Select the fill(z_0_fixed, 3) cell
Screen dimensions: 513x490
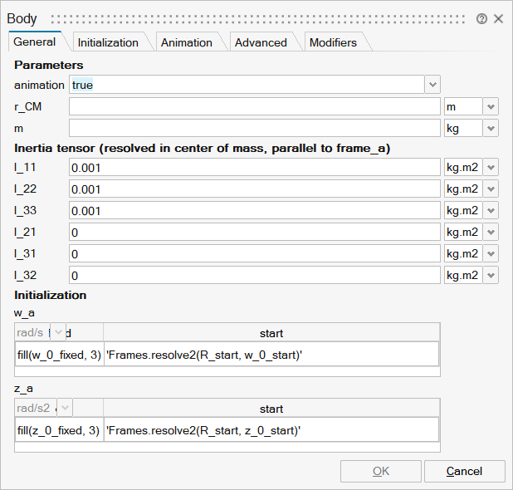tap(59, 430)
